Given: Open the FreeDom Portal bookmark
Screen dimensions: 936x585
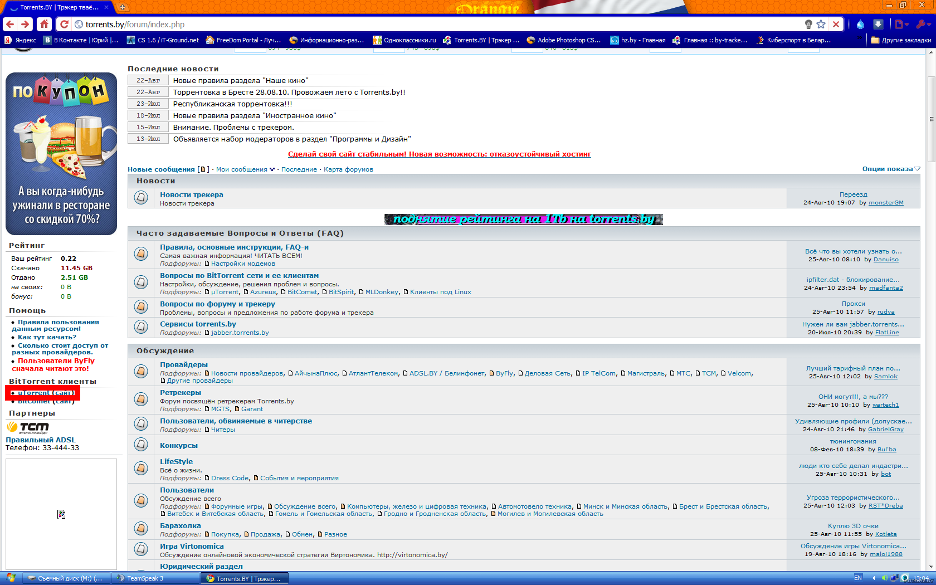Looking at the screenshot, I should click(243, 40).
